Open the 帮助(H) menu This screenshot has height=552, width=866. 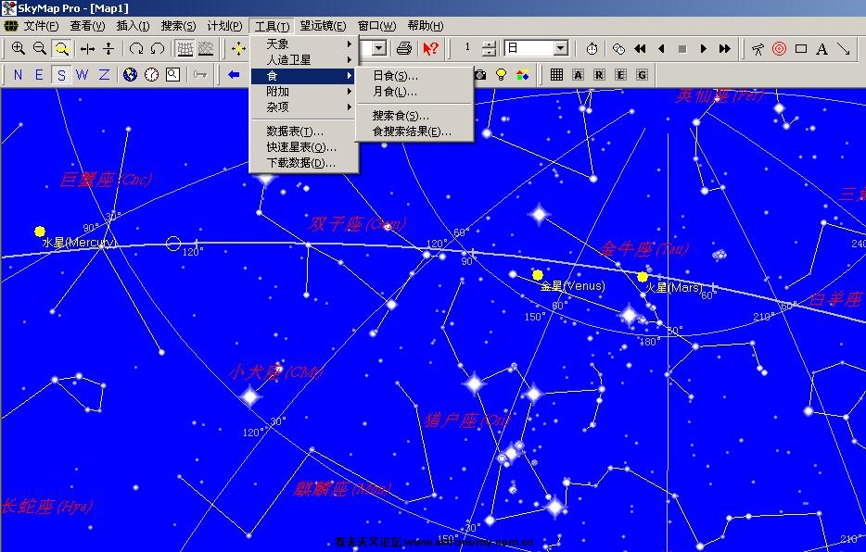[x=426, y=26]
